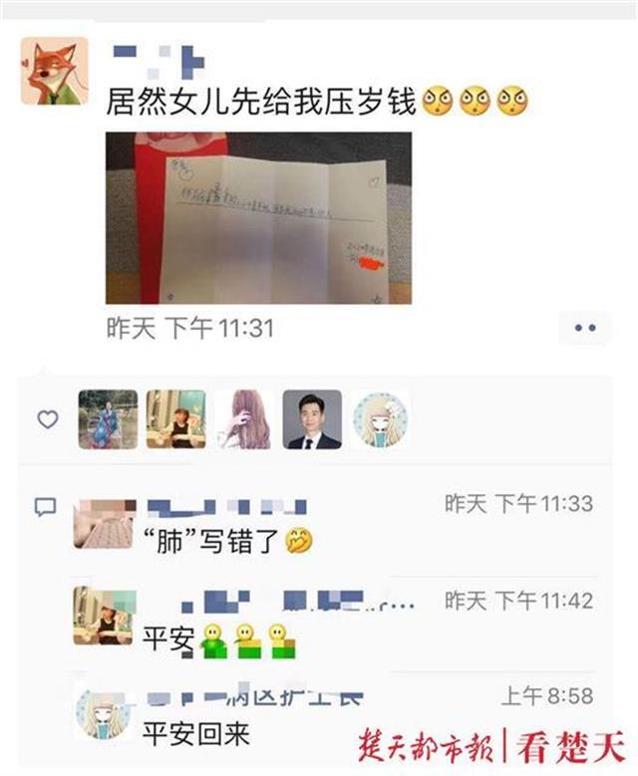Tap the two-dot more options button
The width and height of the screenshot is (638, 776).
(x=585, y=328)
